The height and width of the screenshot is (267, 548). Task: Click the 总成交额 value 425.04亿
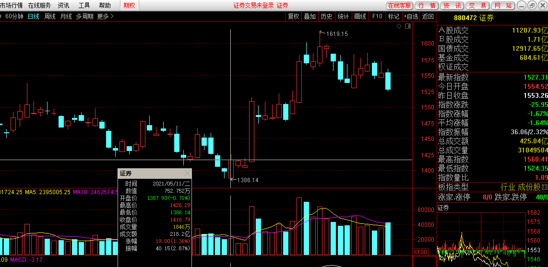534,141
